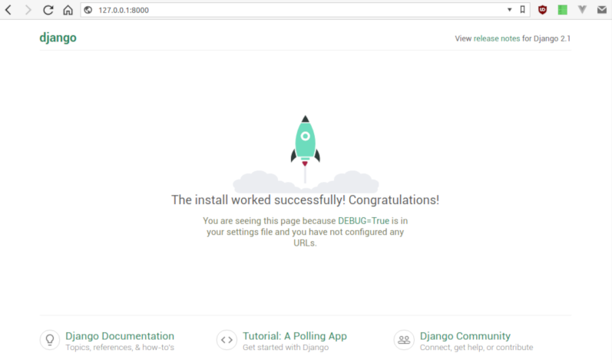The image size is (612, 363).
Task: Click the lightbulb icon beside Django Documentation
Action: (x=50, y=340)
